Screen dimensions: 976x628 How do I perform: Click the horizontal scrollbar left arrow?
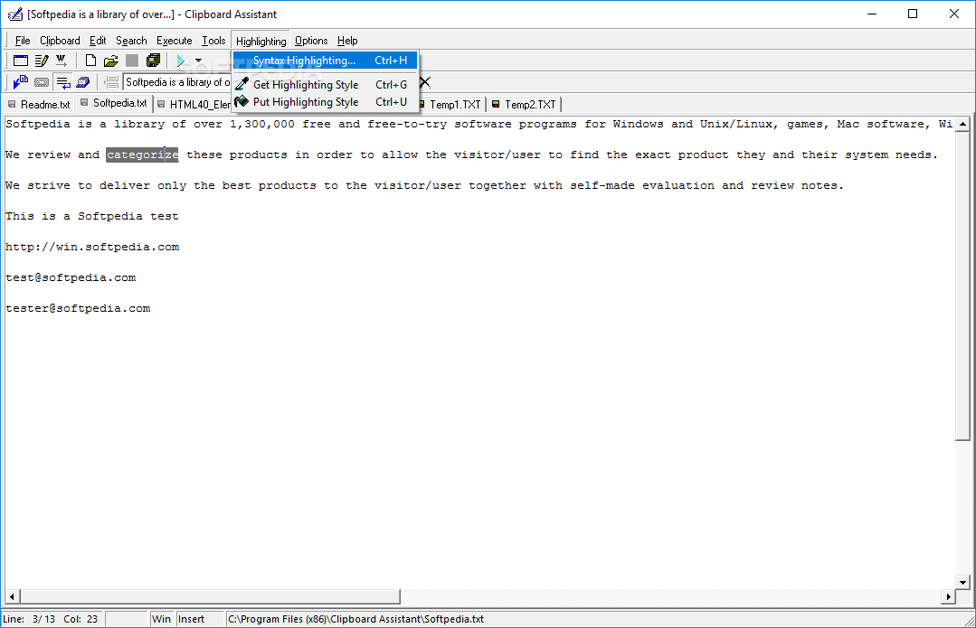coord(12,597)
